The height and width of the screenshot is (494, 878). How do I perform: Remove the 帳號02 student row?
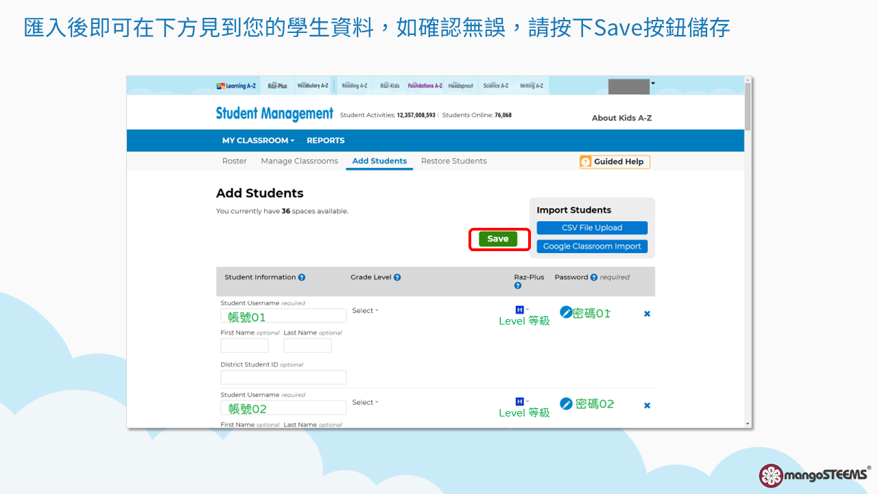(647, 405)
